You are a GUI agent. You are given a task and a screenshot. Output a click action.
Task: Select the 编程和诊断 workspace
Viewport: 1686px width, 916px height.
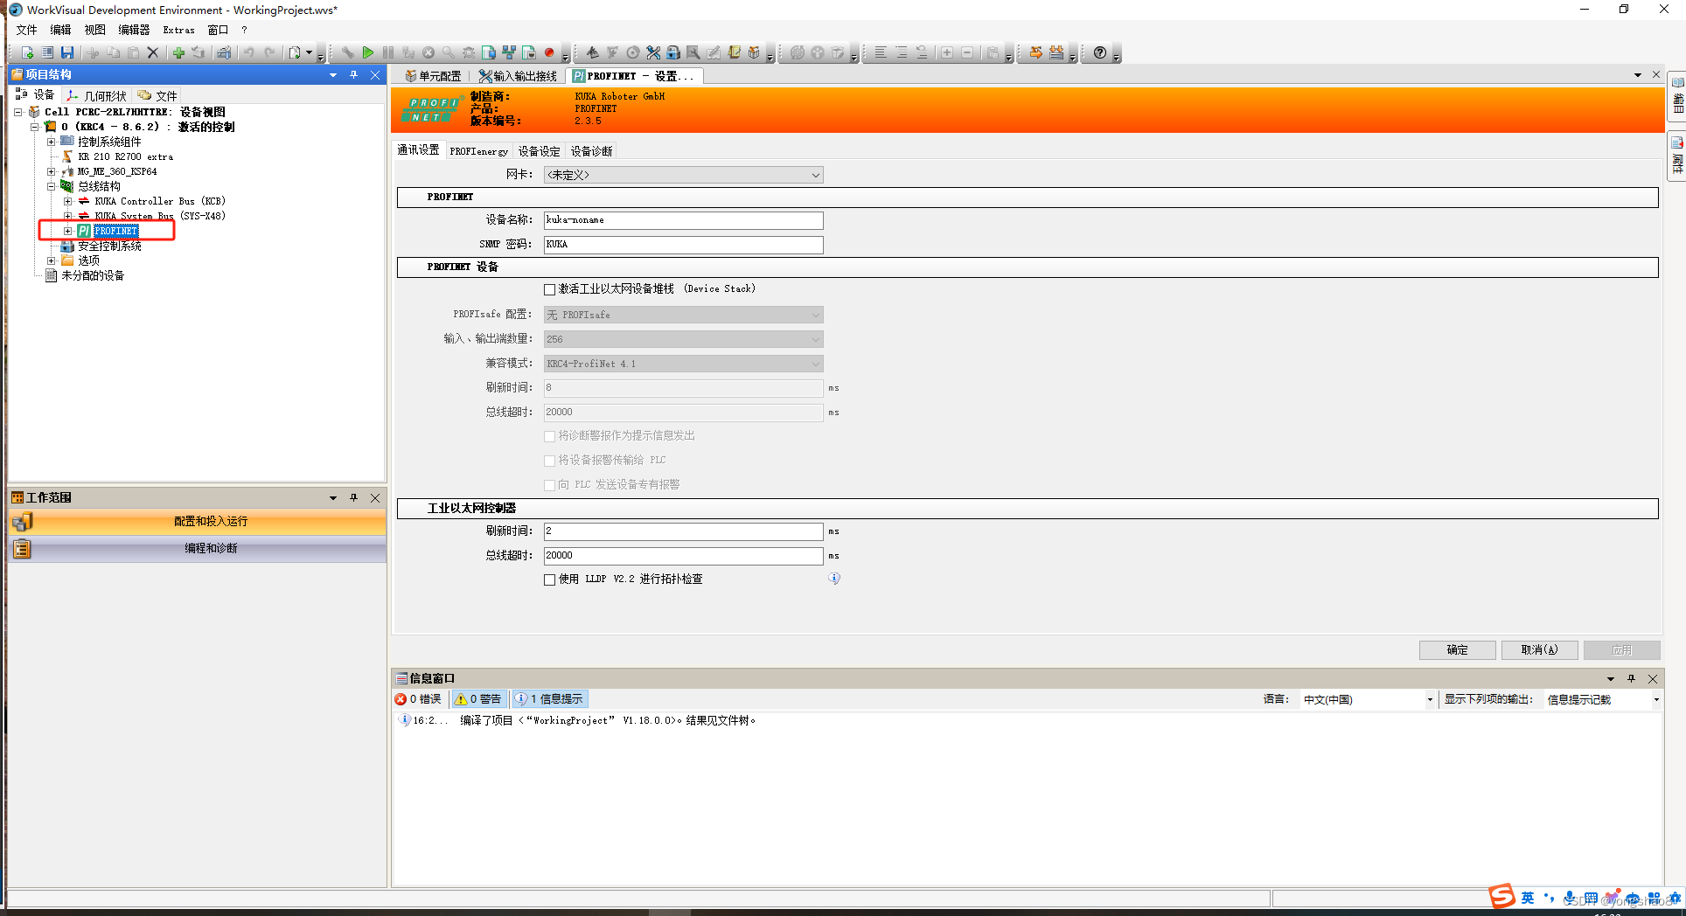198,549
